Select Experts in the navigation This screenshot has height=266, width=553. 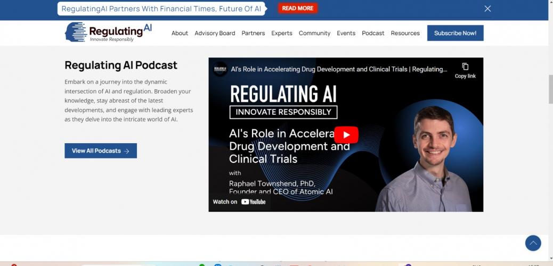point(282,33)
